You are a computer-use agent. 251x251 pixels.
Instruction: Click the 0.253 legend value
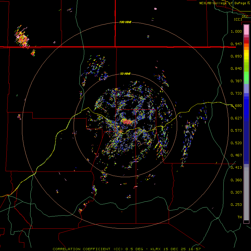[x=236, y=205]
